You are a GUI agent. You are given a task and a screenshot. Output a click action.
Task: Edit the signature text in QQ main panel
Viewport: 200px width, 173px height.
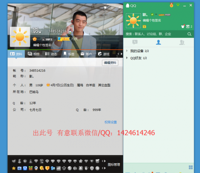pos(152,20)
